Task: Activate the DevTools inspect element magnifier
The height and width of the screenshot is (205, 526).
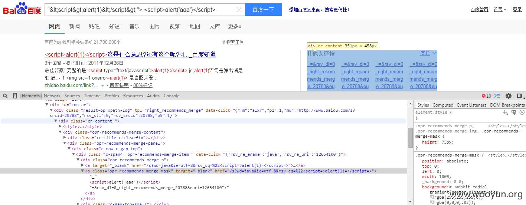Action: click(x=5, y=96)
